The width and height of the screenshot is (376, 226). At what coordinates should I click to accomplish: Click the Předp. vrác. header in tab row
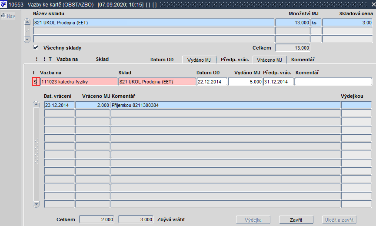[235, 60]
